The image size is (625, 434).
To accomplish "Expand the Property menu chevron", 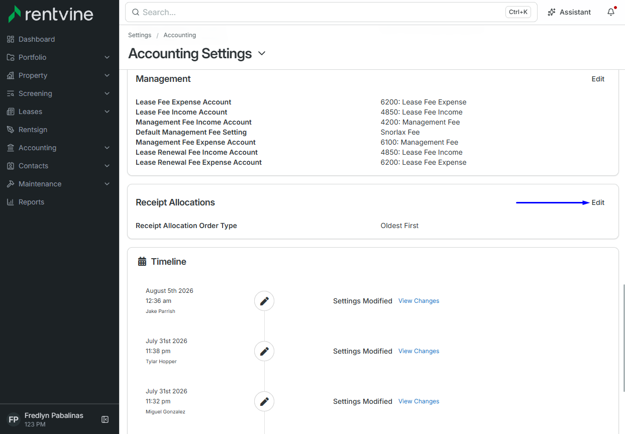I will click(x=107, y=75).
